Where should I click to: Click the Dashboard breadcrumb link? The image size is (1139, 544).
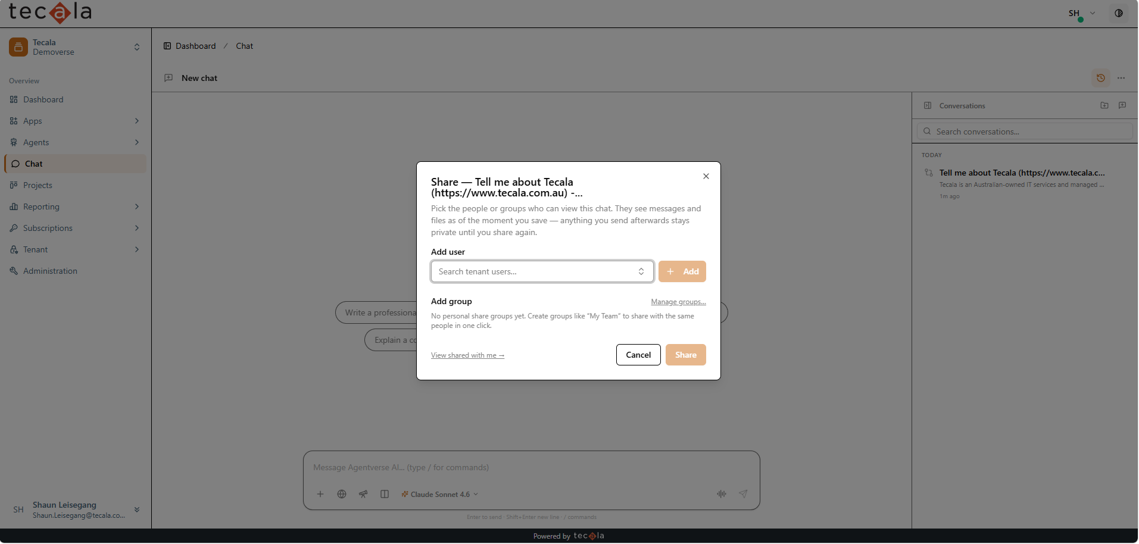[x=195, y=46]
